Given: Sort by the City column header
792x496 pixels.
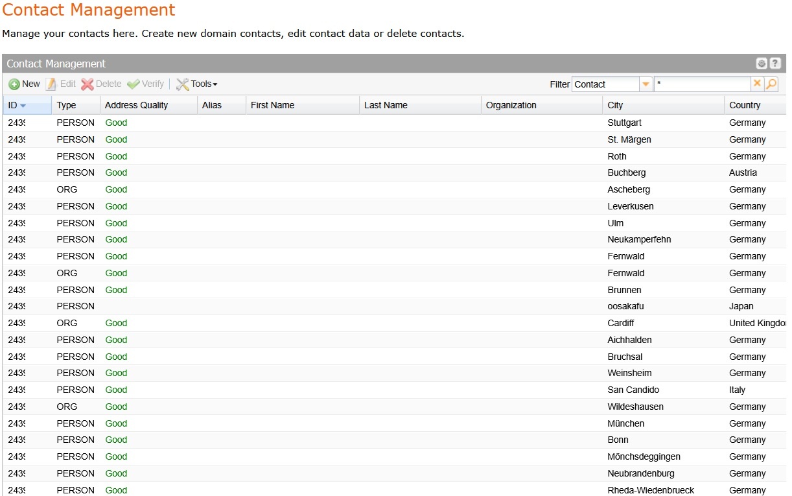Looking at the screenshot, I should (x=664, y=105).
